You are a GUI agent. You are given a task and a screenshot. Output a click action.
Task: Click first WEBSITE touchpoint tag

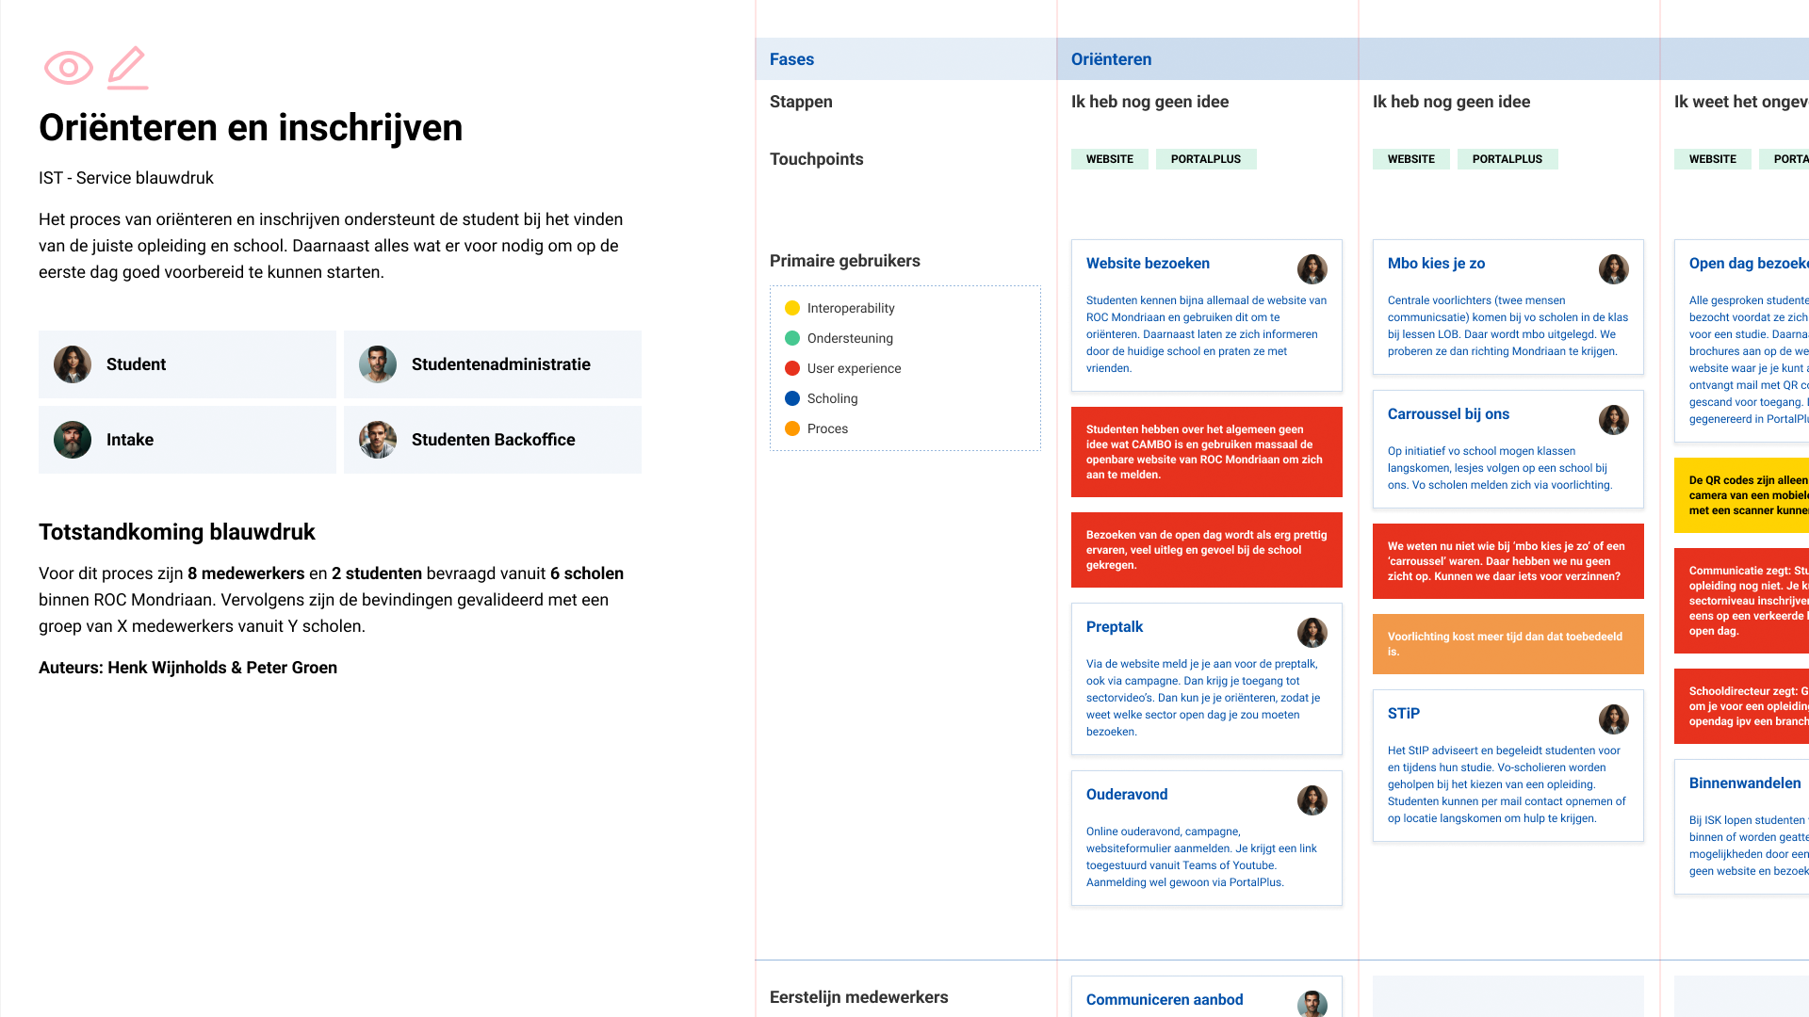coord(1109,159)
